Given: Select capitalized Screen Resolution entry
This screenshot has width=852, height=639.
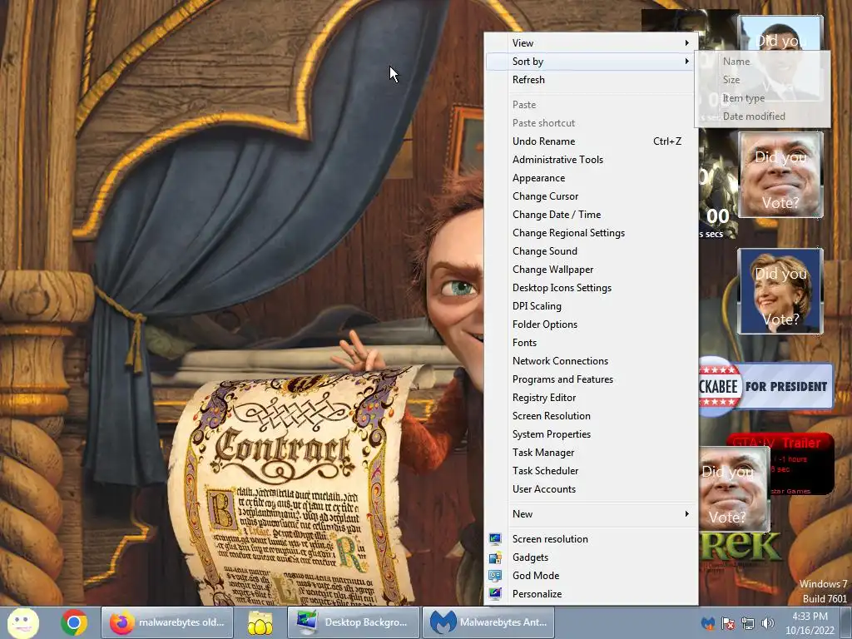Looking at the screenshot, I should pyautogui.click(x=591, y=416).
